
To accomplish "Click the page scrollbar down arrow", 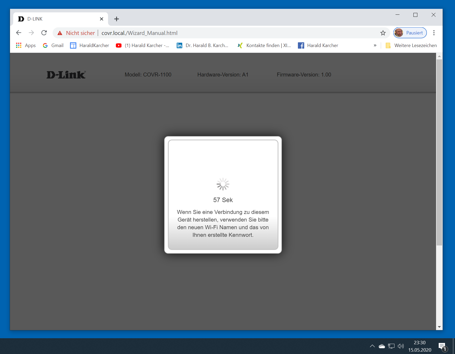I will [x=439, y=327].
